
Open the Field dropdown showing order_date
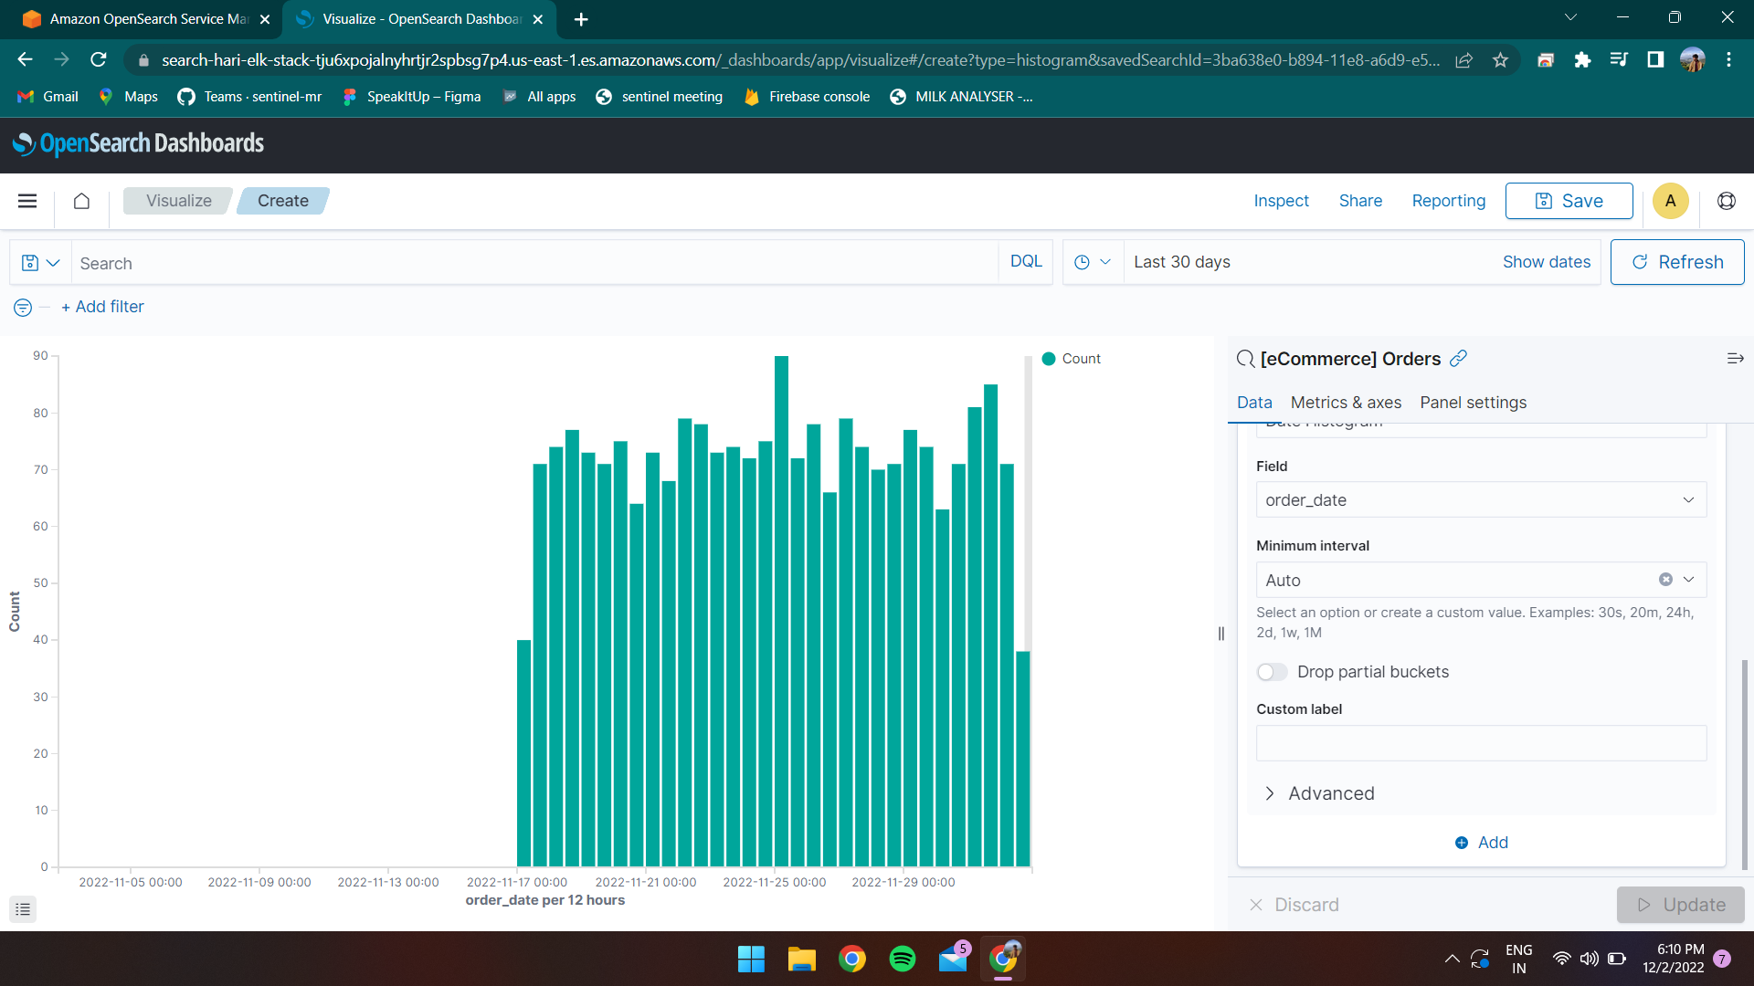click(1480, 499)
